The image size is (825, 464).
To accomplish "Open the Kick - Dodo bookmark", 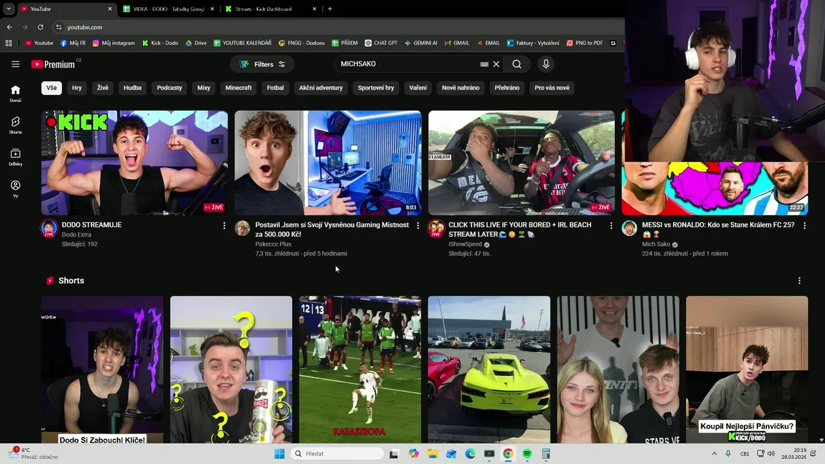I will point(160,43).
